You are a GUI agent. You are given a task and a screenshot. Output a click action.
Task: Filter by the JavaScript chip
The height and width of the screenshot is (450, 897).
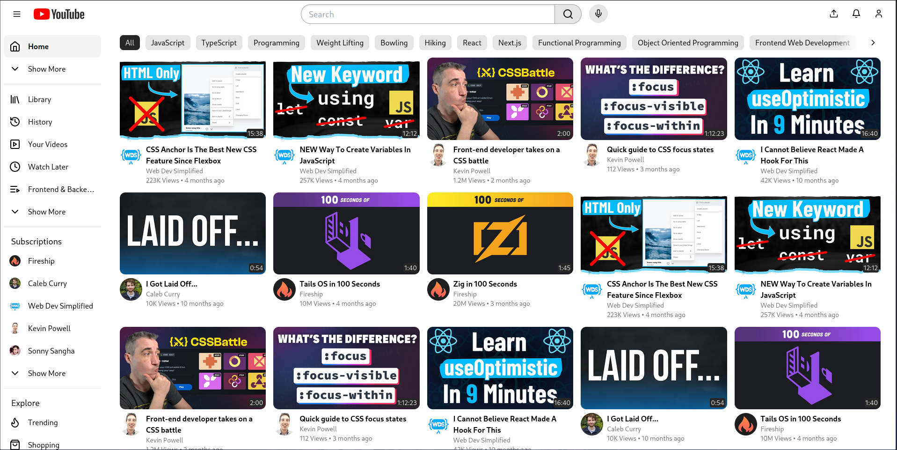coord(168,43)
